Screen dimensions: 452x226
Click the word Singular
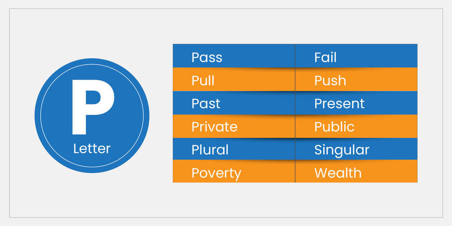pyautogui.click(x=342, y=150)
